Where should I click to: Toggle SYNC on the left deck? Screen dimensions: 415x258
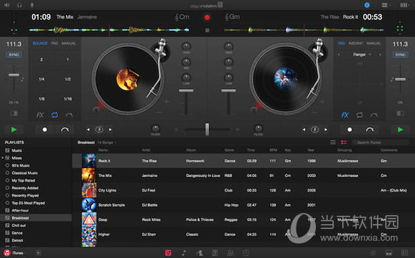click(14, 55)
